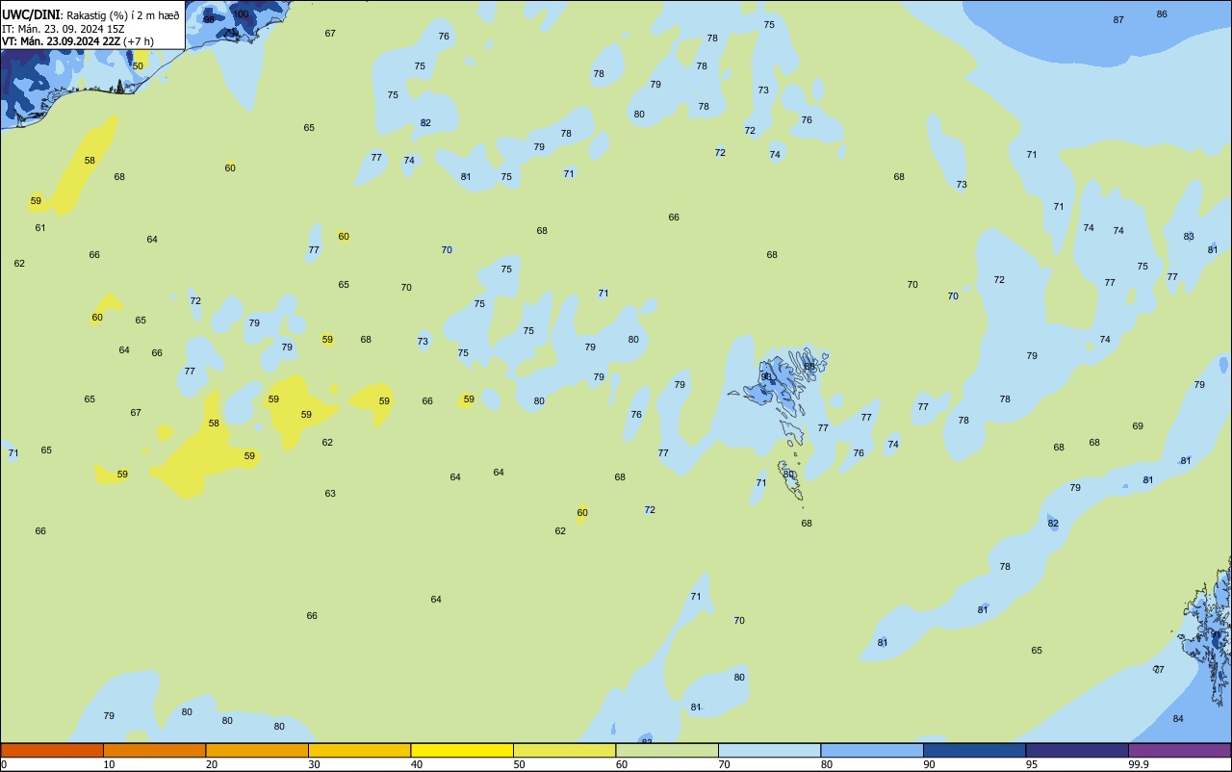Click the 40–50 bright yellow legend swatch

pyautogui.click(x=462, y=750)
